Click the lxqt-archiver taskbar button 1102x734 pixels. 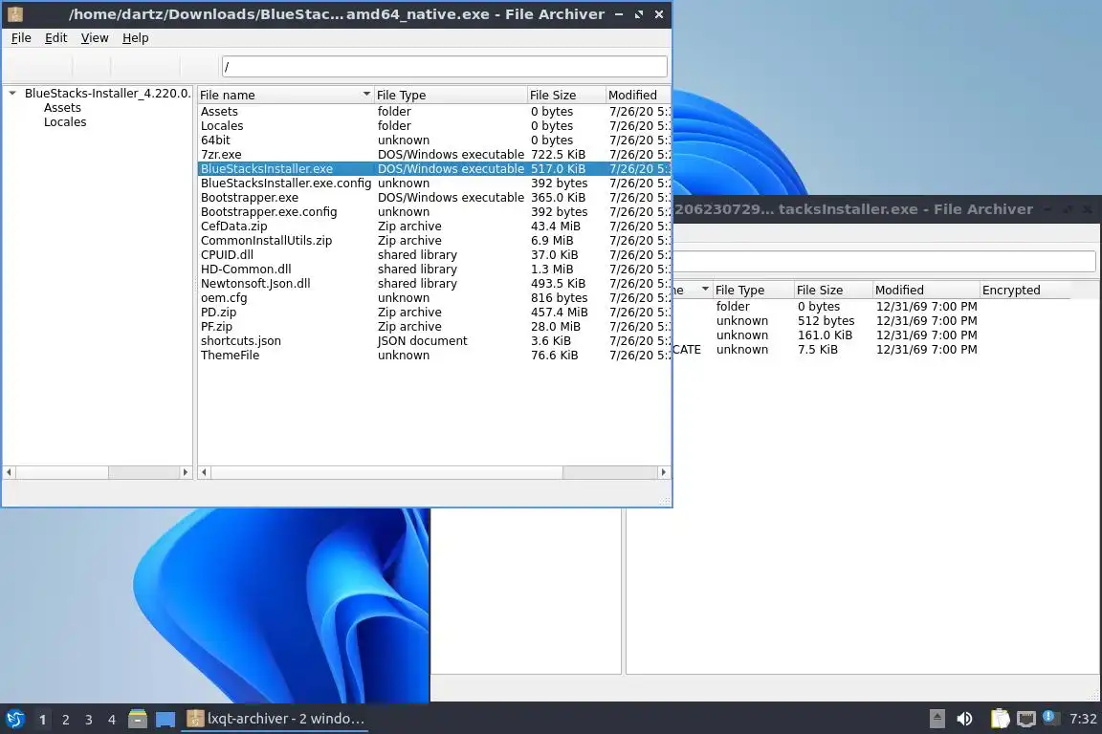(275, 719)
